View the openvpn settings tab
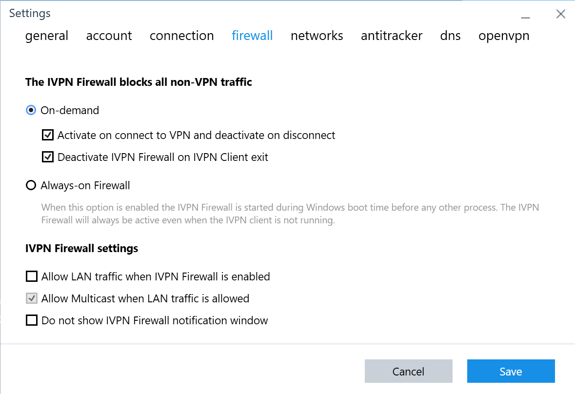The height and width of the screenshot is (394, 575). tap(504, 36)
